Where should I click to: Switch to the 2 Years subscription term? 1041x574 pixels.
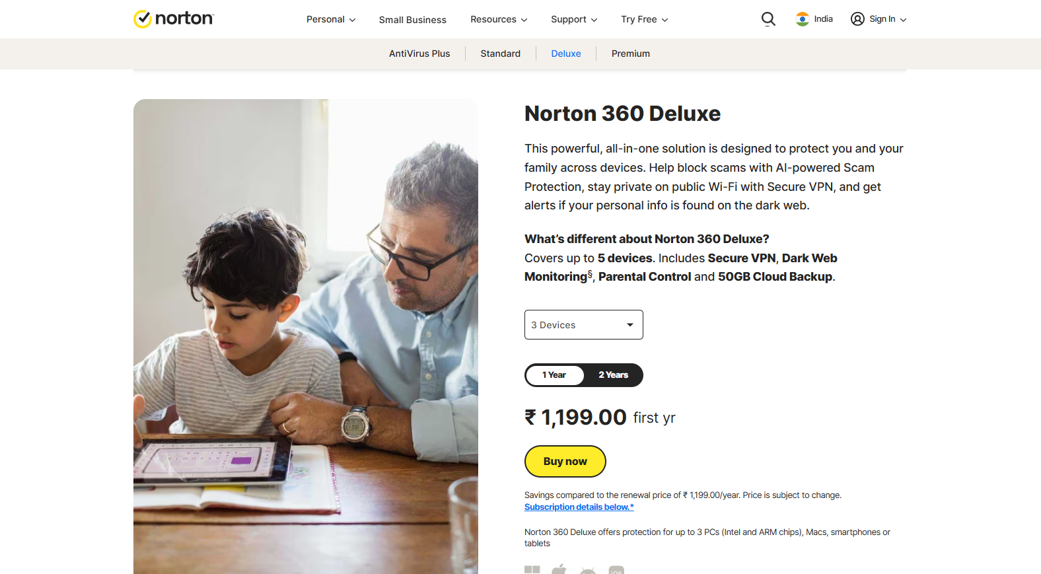(613, 375)
